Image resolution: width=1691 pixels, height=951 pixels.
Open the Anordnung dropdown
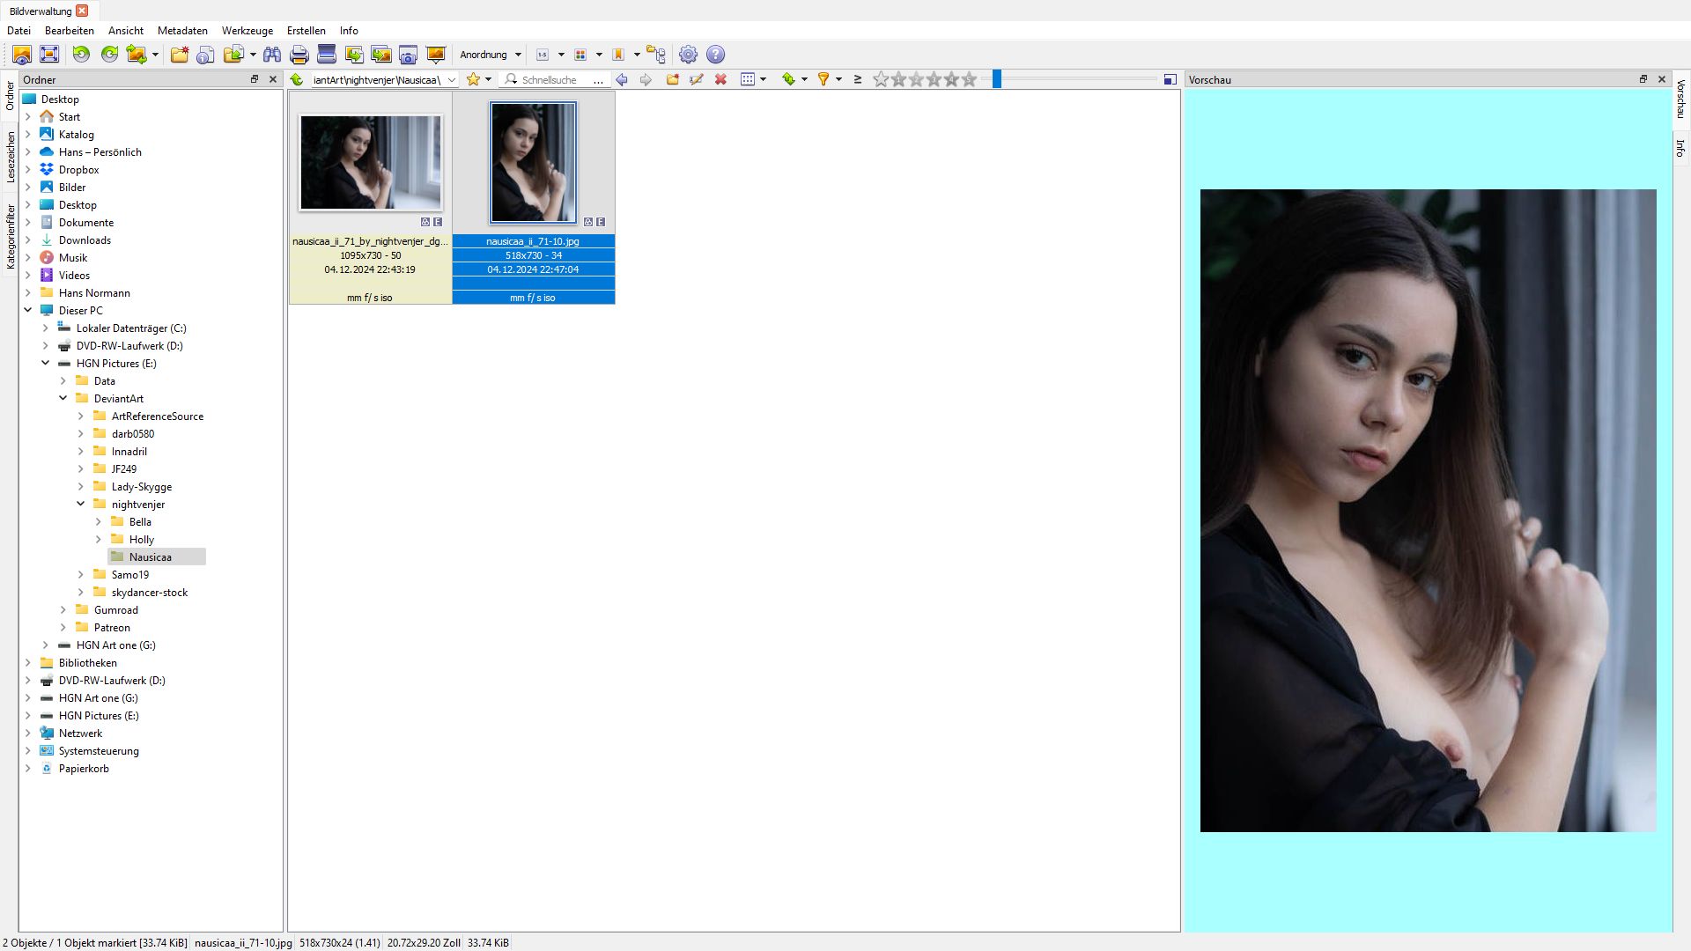pos(490,55)
